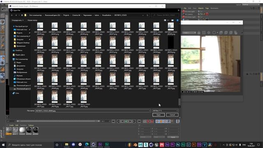Screen dimensions: 263x148
Task: Play the animation forward
Action: click(x=126, y=121)
